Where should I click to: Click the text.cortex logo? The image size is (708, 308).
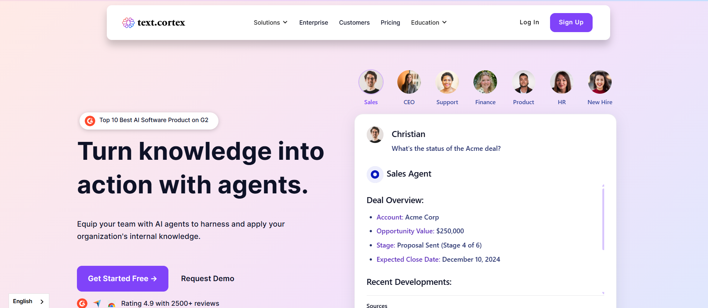[153, 23]
